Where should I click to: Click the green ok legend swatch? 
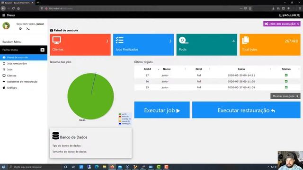(120, 114)
